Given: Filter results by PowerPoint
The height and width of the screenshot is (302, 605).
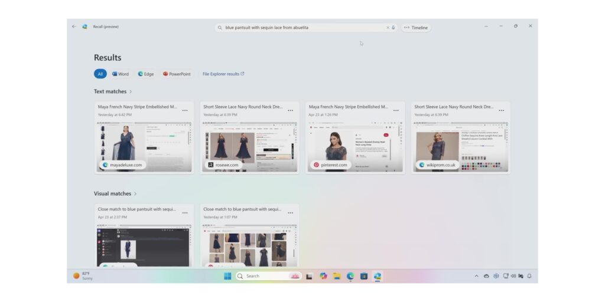Looking at the screenshot, I should [177, 74].
